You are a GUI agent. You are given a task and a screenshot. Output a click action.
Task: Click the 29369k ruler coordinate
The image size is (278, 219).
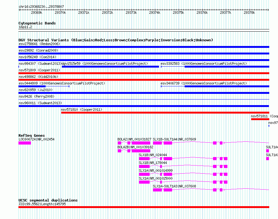coord(37,13)
